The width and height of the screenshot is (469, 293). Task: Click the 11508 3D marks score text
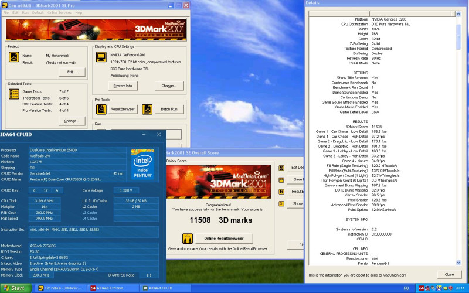221,220
